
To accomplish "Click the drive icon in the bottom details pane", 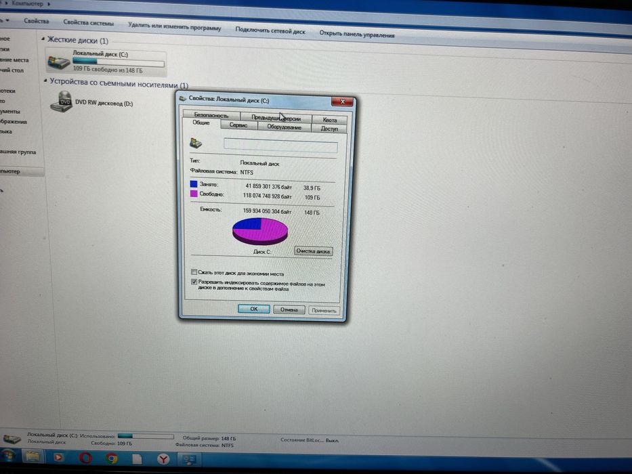I will point(12,438).
